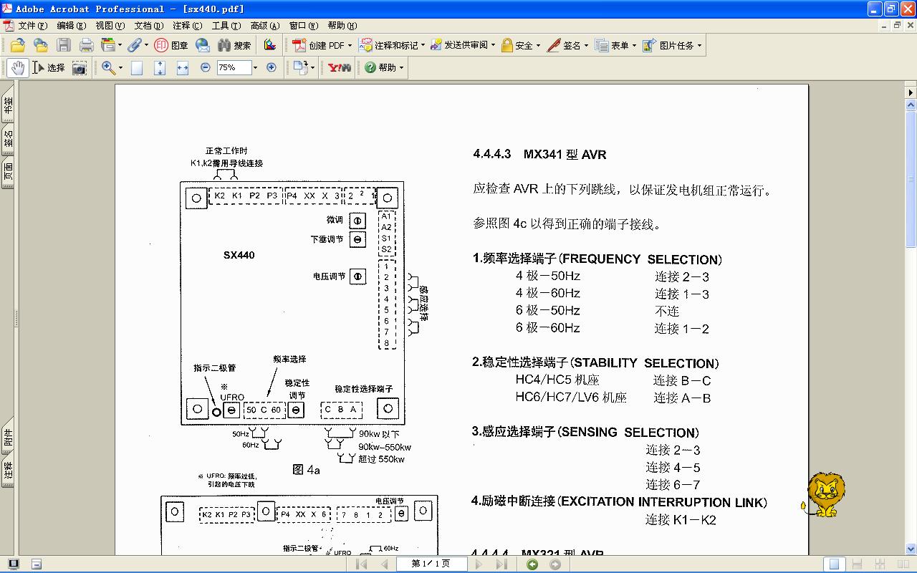
Task: Click the page number field 第1/1页
Action: pyautogui.click(x=431, y=564)
